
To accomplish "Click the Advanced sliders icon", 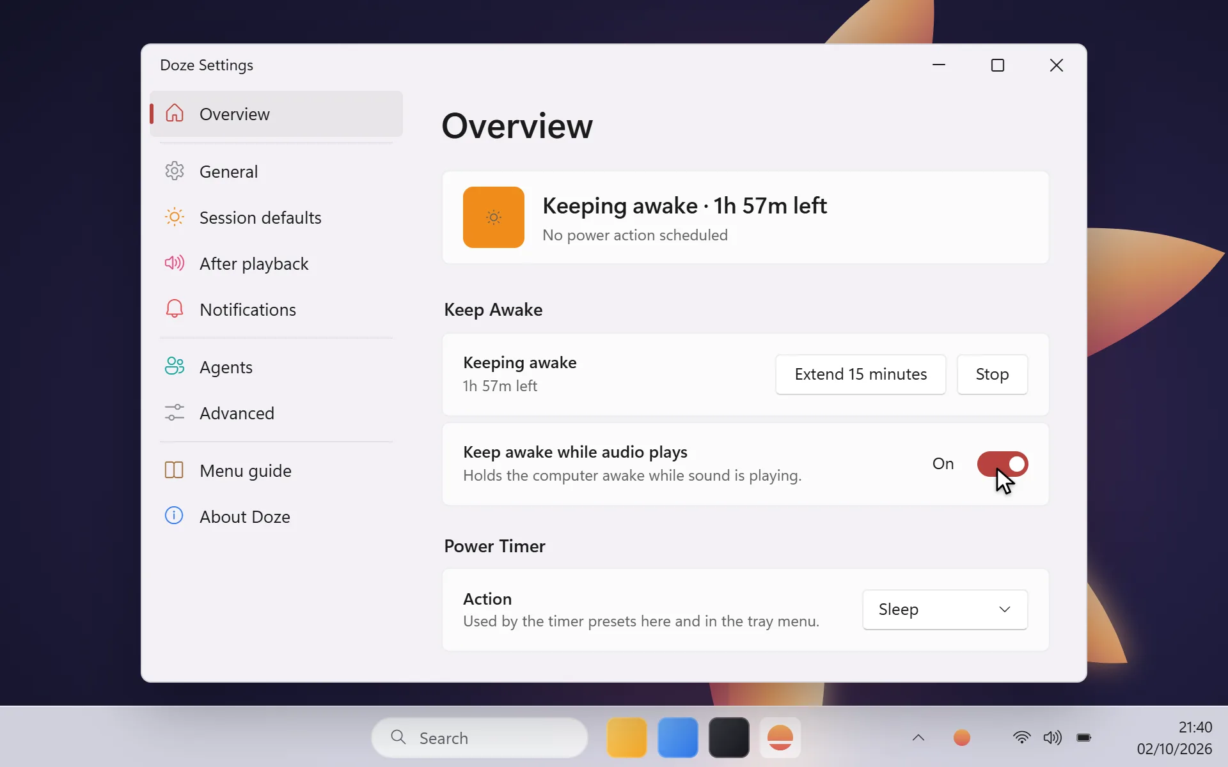I will pyautogui.click(x=174, y=412).
